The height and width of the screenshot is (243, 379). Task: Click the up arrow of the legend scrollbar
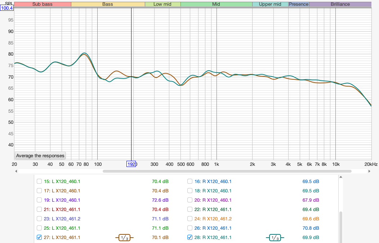pyautogui.click(x=340, y=178)
